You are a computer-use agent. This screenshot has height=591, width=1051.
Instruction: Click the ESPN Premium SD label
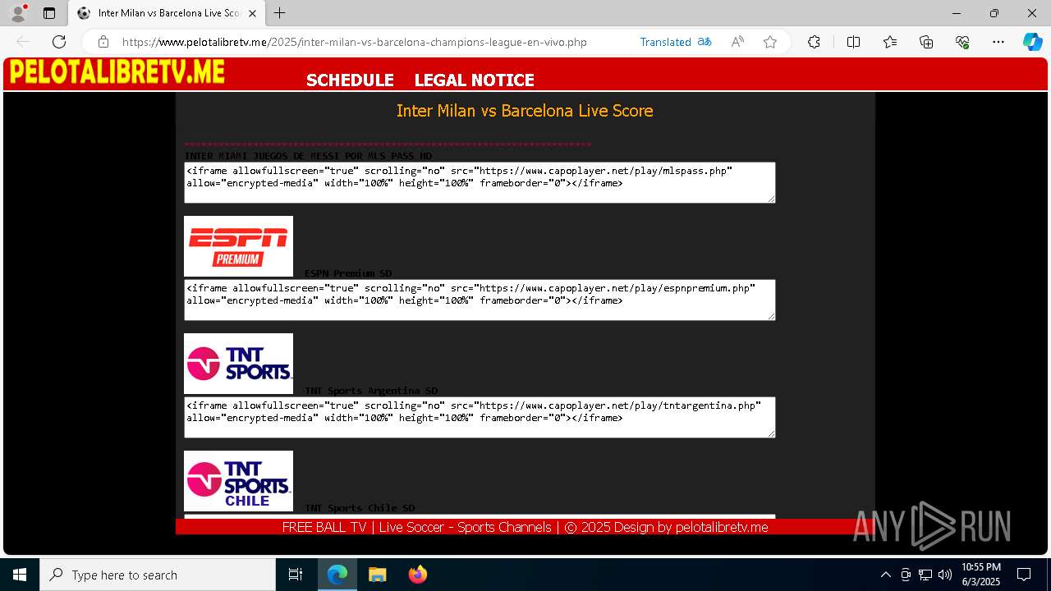point(348,273)
